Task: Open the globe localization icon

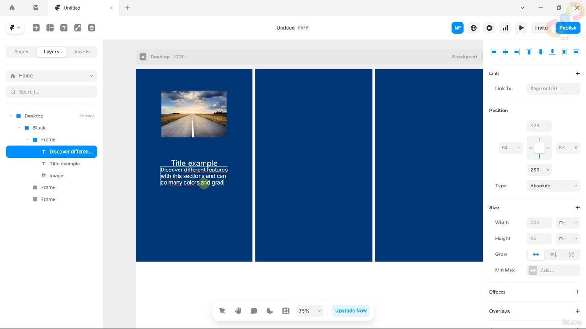Action: 473,28
